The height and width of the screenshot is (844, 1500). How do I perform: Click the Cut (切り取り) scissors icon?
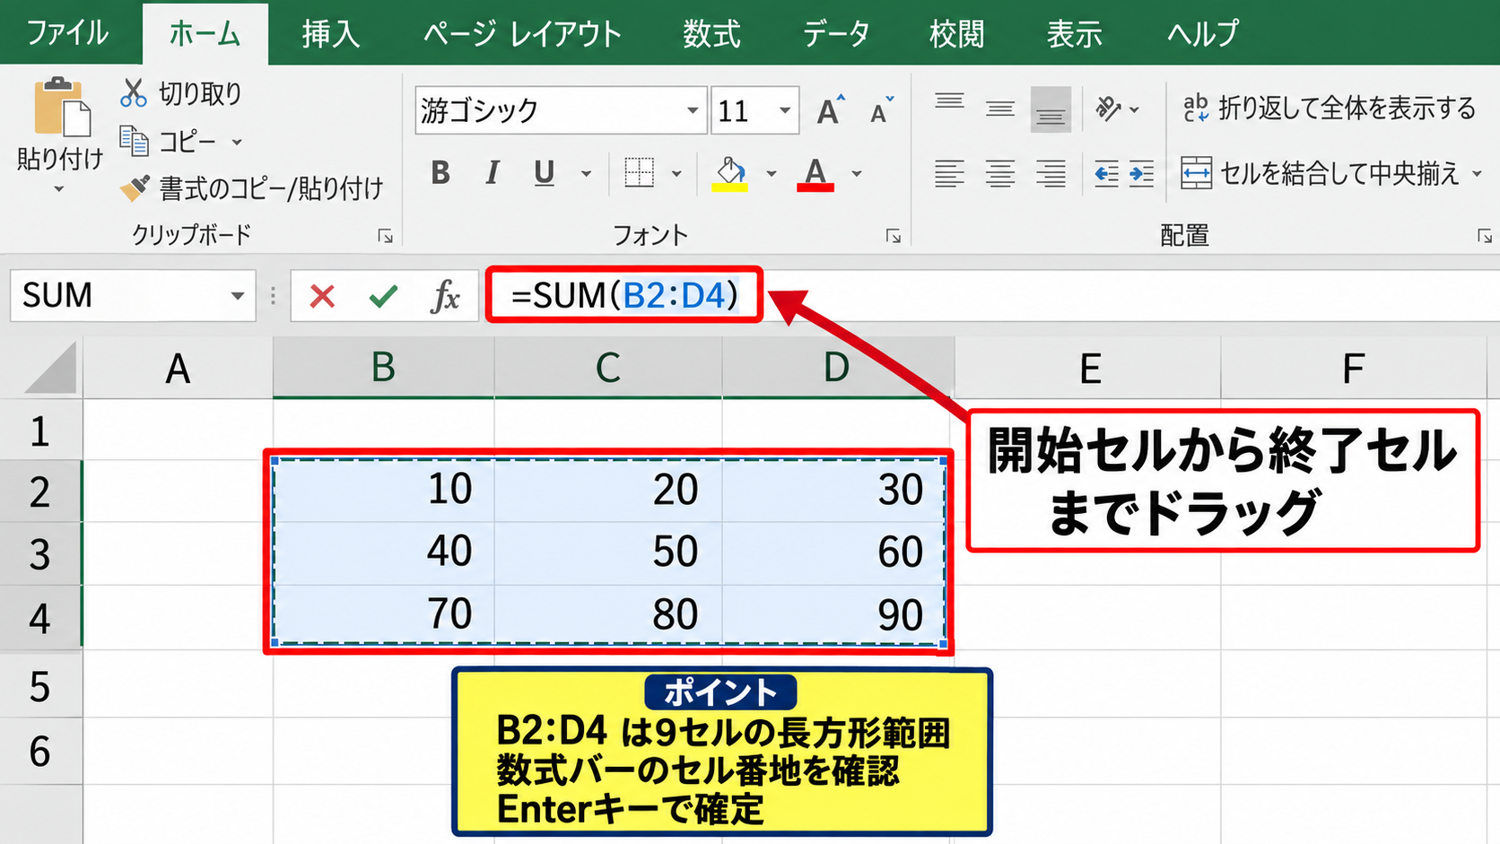click(134, 92)
